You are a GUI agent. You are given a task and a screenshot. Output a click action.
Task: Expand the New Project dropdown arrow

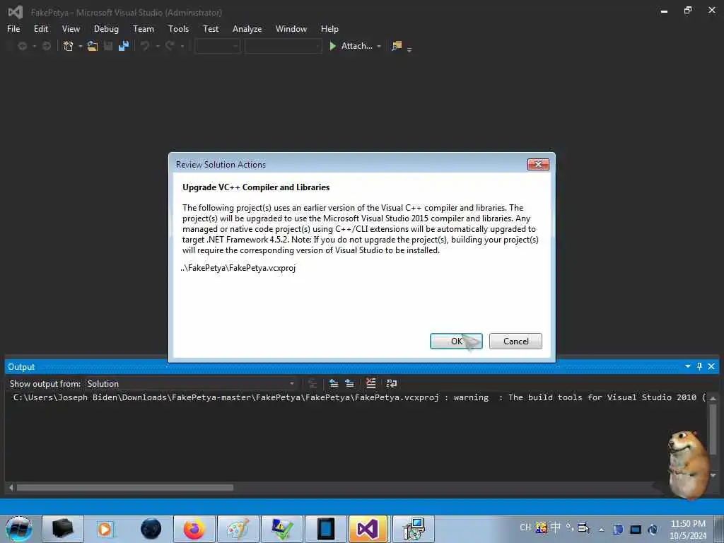point(81,46)
